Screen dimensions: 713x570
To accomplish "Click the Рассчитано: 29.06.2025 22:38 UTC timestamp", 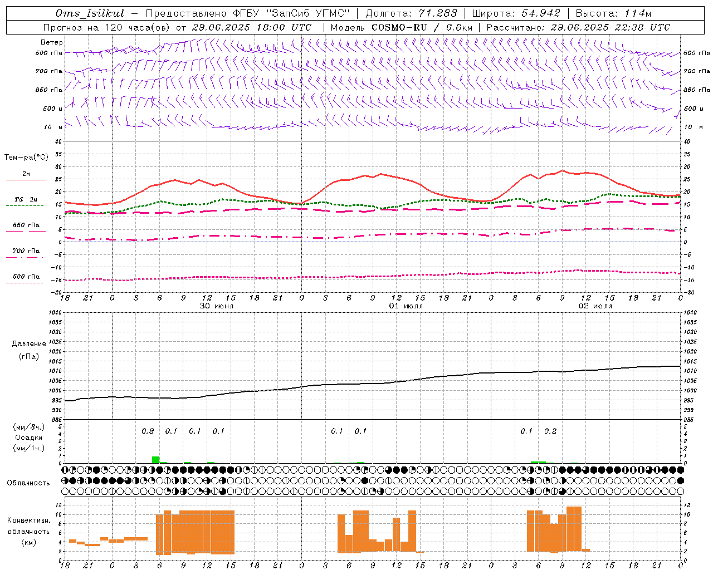I will pos(578,27).
